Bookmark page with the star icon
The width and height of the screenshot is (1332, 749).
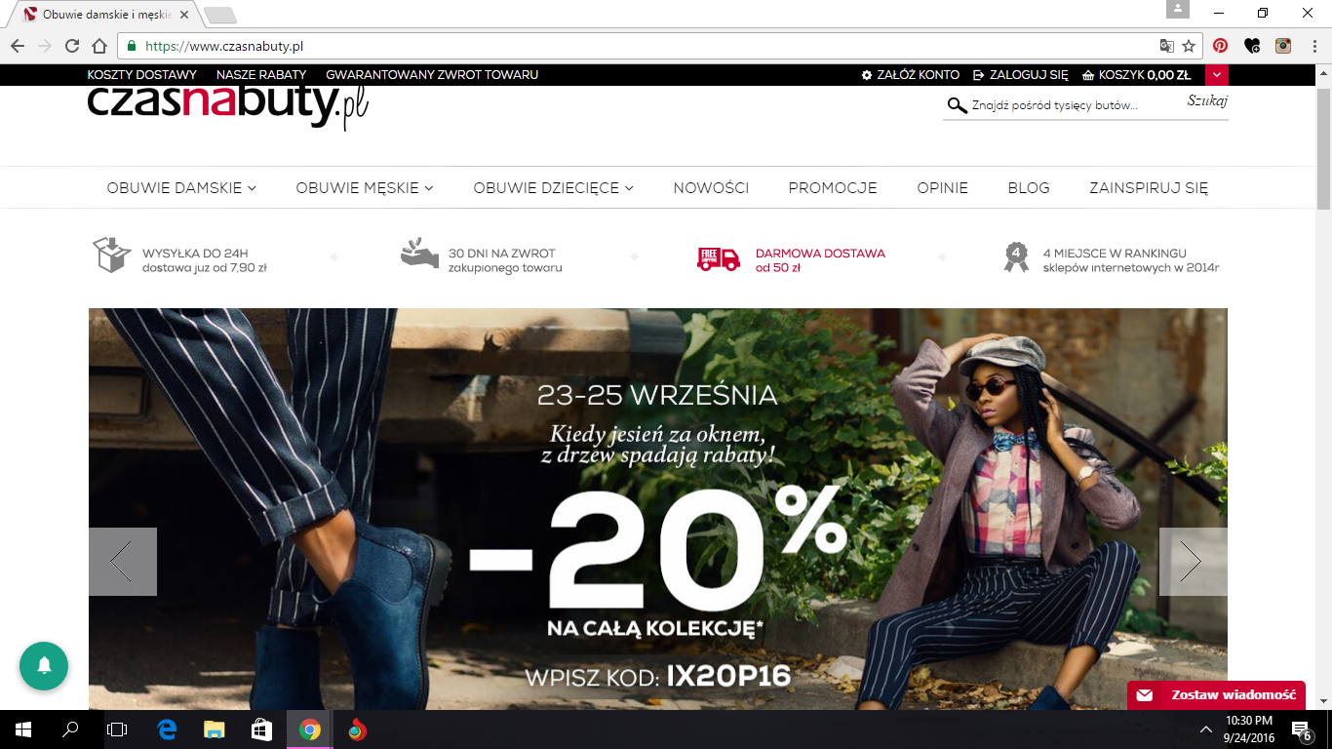(x=1189, y=46)
